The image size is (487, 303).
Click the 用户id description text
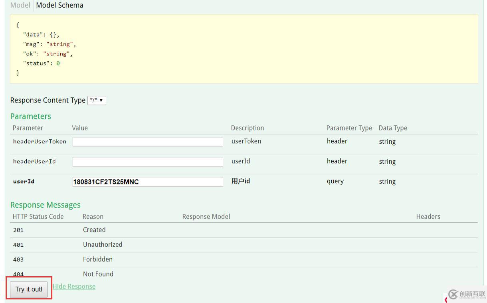click(241, 181)
